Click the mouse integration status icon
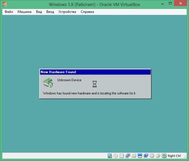The height and width of the screenshot is (161, 189). (158, 156)
